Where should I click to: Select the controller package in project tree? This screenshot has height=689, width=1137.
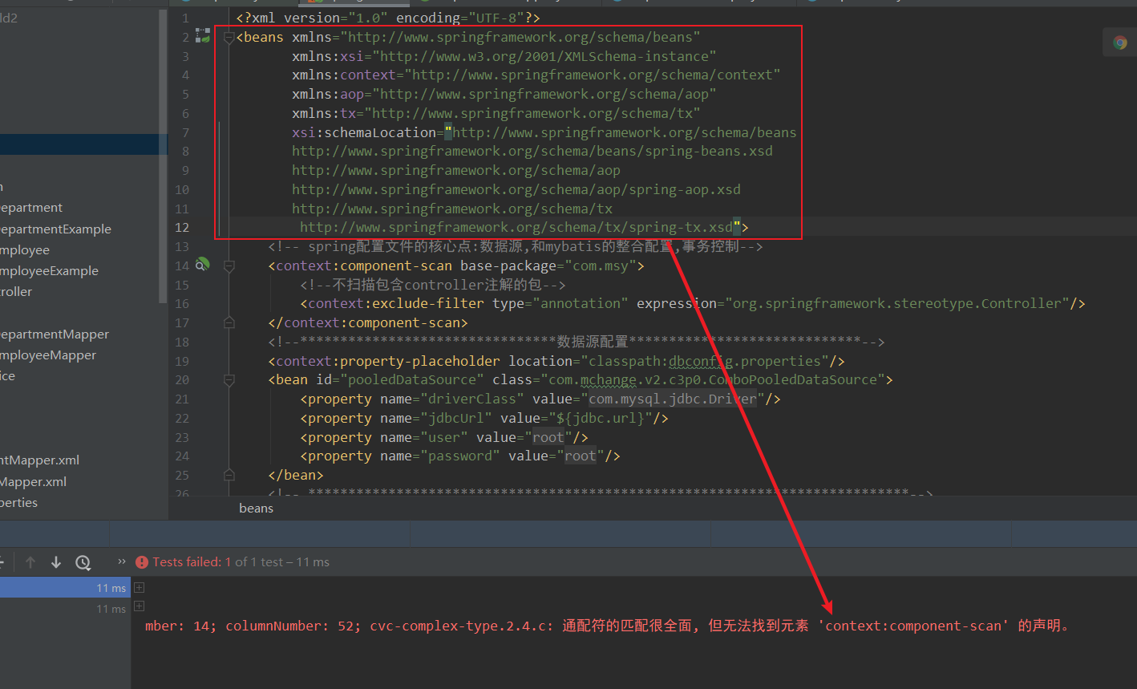pyautogui.click(x=16, y=292)
